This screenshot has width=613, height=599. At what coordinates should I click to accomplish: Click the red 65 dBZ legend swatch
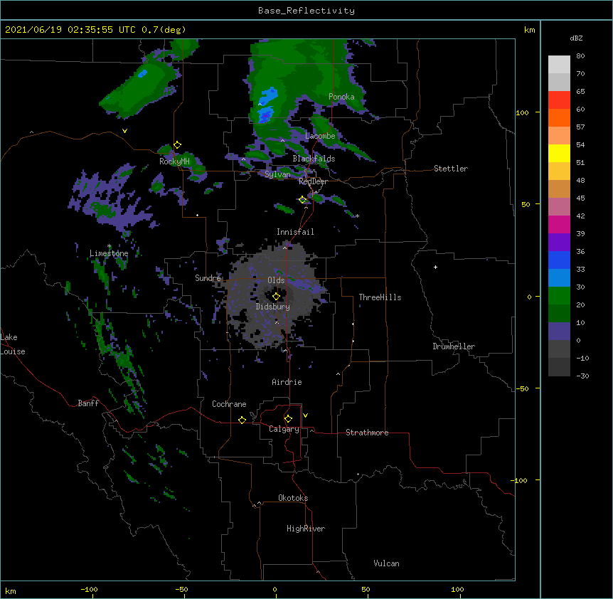click(559, 100)
